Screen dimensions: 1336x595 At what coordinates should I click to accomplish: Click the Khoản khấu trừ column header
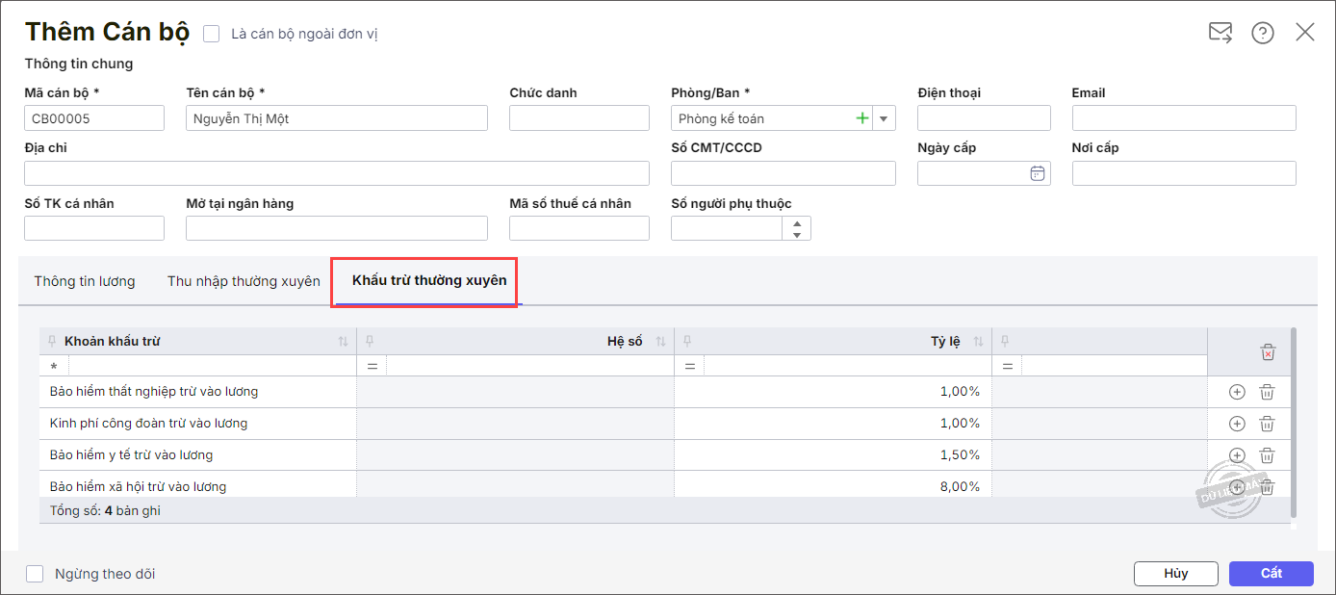pyautogui.click(x=198, y=342)
